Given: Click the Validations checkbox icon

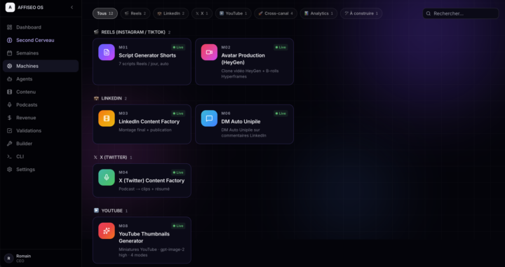Looking at the screenshot, I should click(10, 130).
